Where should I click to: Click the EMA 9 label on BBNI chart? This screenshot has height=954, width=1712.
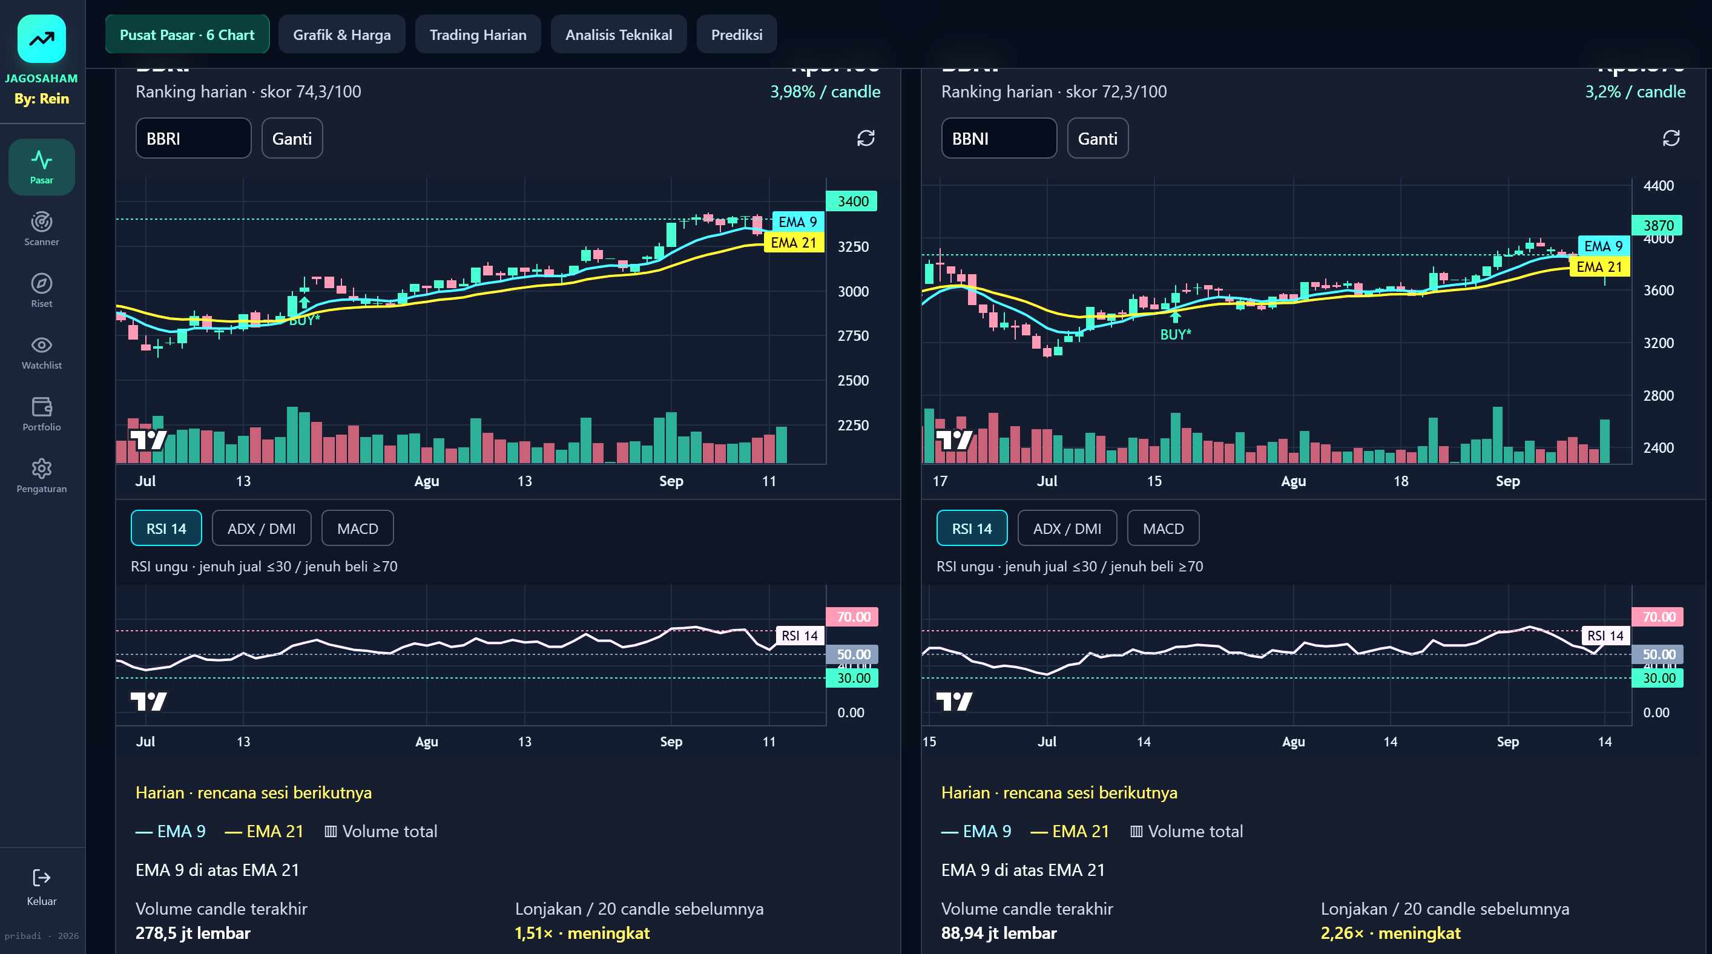pyautogui.click(x=1603, y=246)
